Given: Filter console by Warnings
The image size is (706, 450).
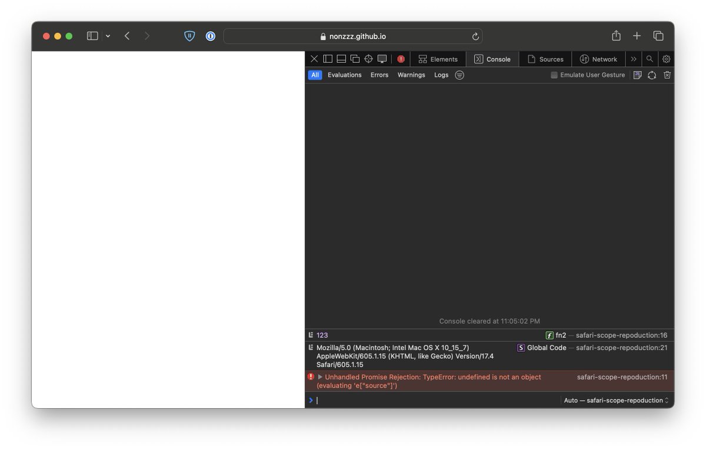Looking at the screenshot, I should [411, 75].
